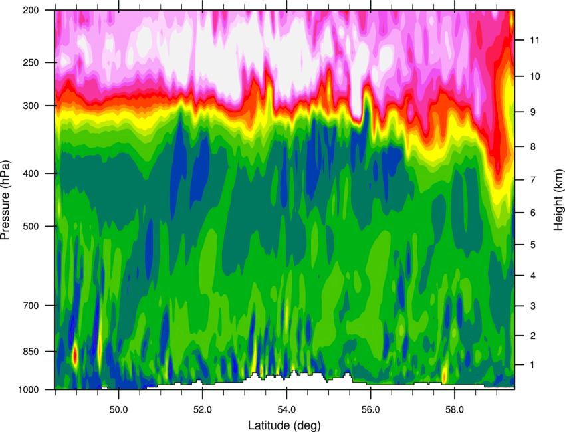This screenshot has width=565, height=432.
Task: Click the 8 km height label
Action: (x=532, y=147)
